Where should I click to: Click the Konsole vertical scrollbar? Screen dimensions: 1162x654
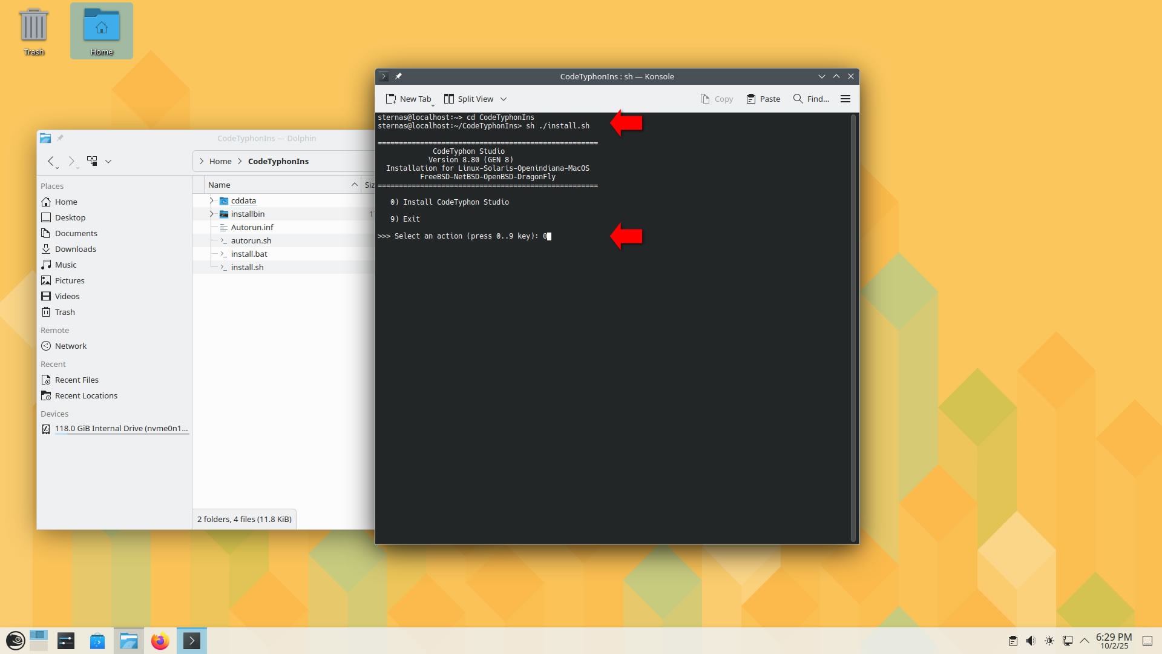point(853,327)
